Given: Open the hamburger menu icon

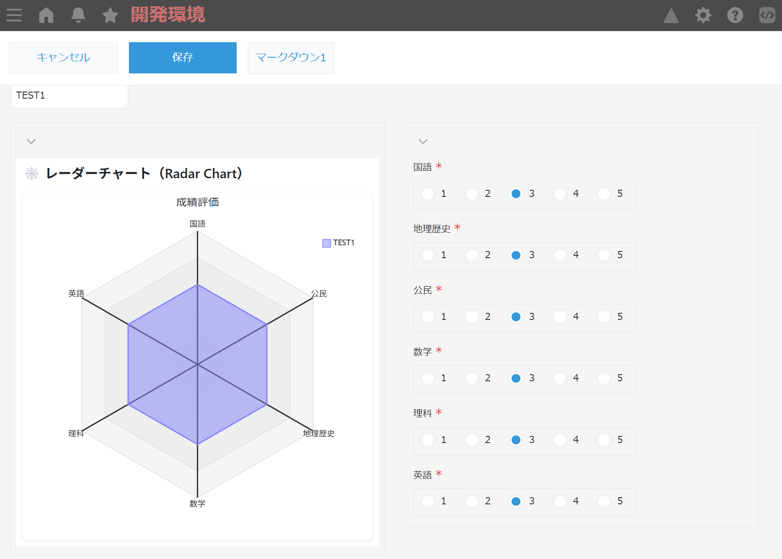Looking at the screenshot, I should pos(14,16).
